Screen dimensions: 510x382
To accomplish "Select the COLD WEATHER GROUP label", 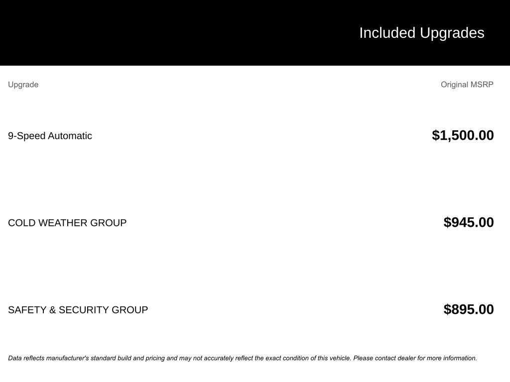I will (67, 223).
